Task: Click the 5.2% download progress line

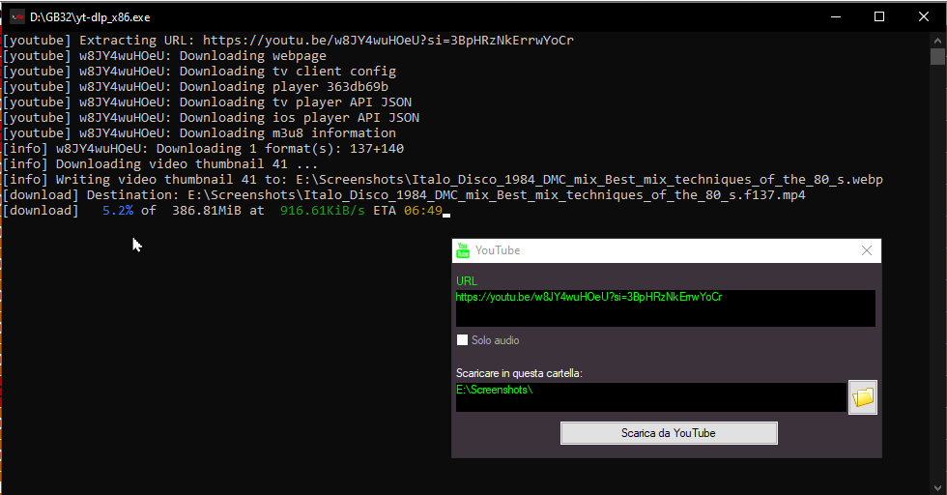Action: click(226, 211)
